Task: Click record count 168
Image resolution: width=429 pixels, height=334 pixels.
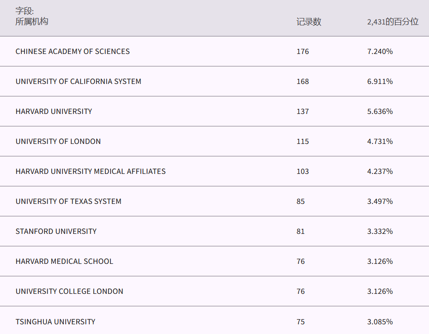Action: (302, 82)
